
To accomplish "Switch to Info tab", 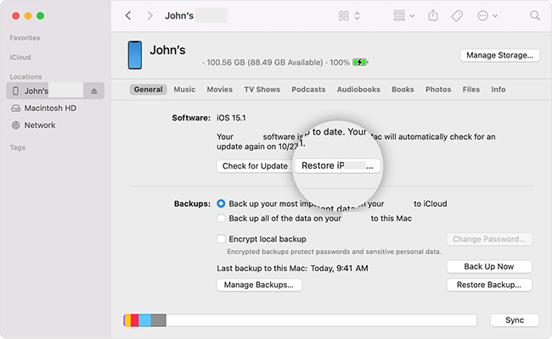I will coord(498,89).
